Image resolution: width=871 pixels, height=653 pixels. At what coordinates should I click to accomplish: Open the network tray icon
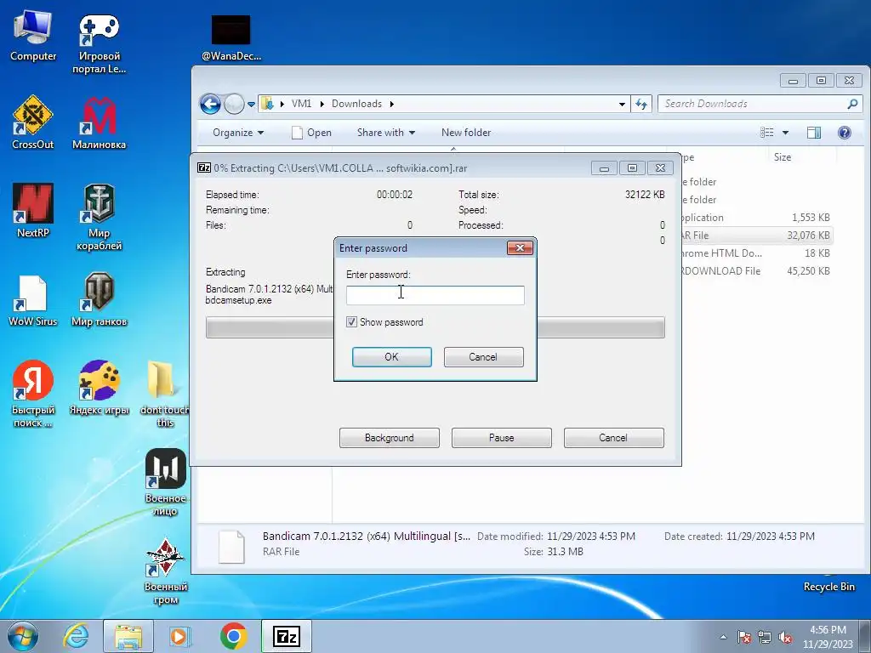pos(765,637)
